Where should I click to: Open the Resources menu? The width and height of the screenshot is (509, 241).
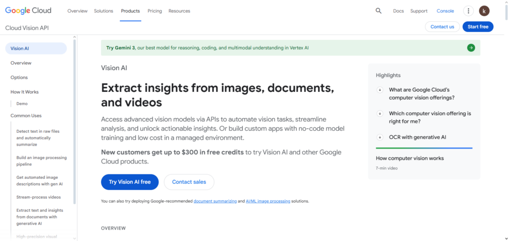pos(179,11)
